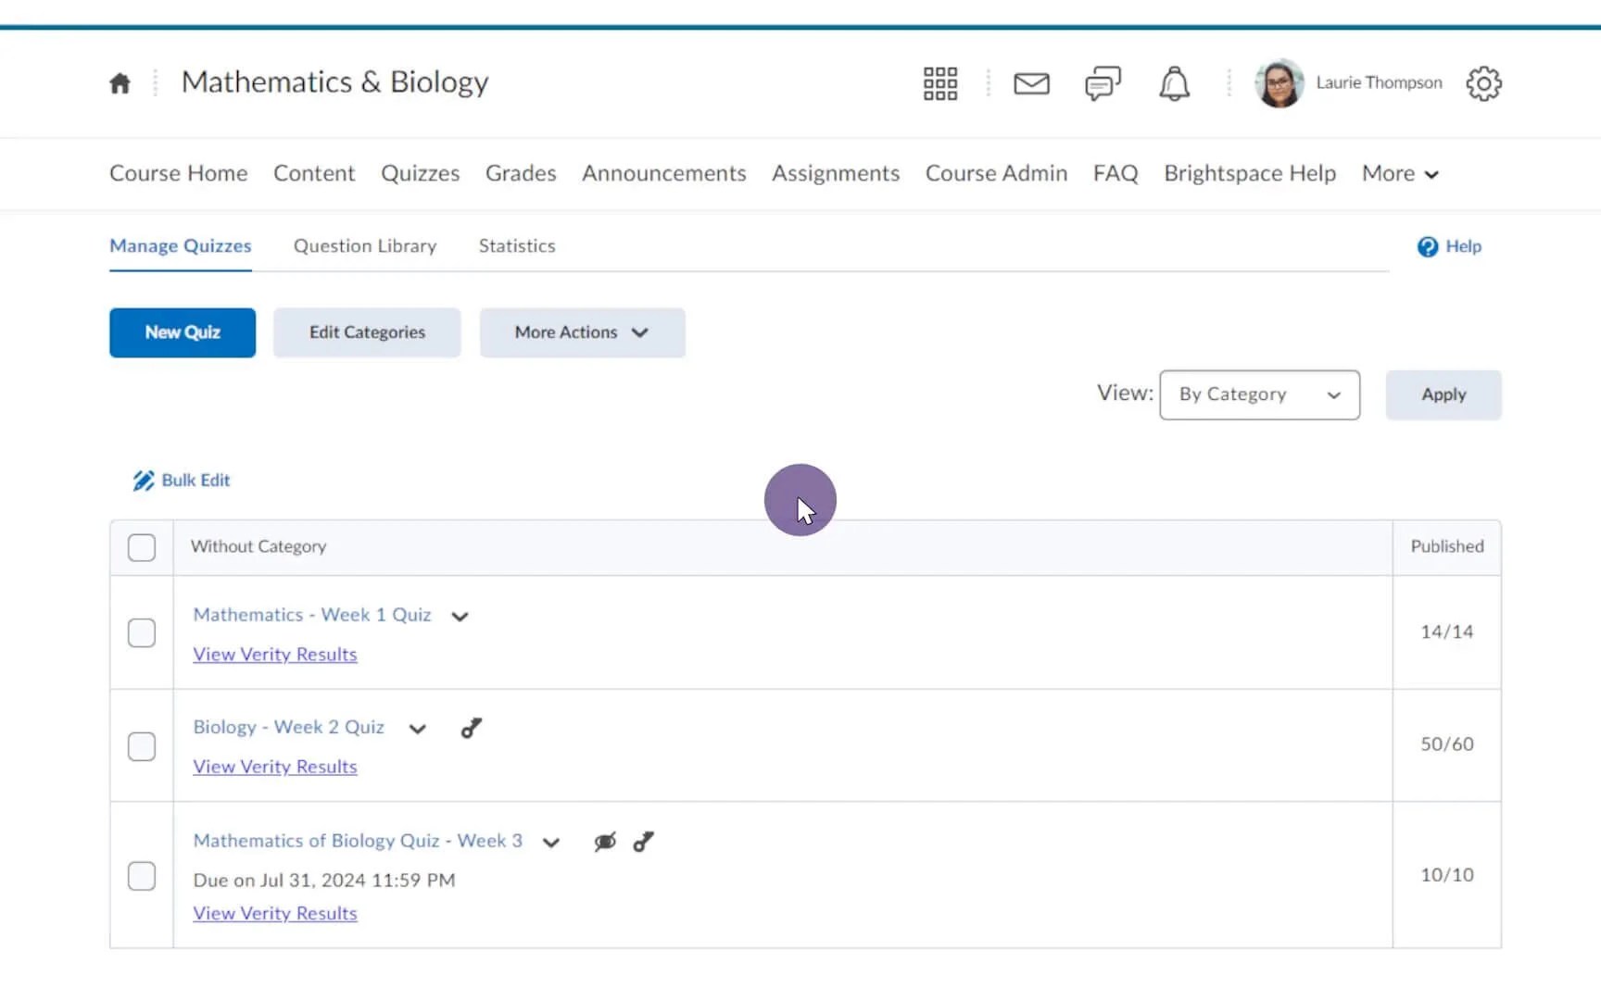
Task: Open the Assignments navigation menu
Action: pos(835,173)
